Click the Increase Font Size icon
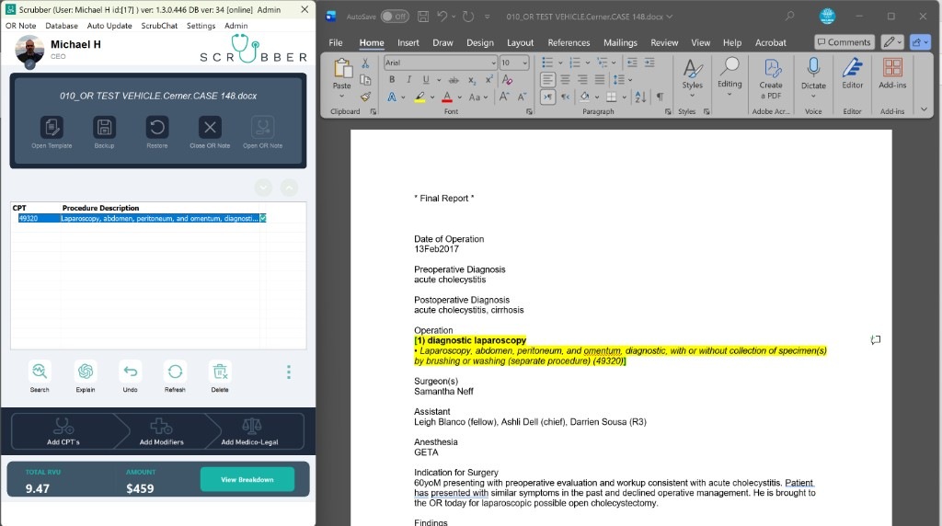This screenshot has width=942, height=526. [x=505, y=97]
